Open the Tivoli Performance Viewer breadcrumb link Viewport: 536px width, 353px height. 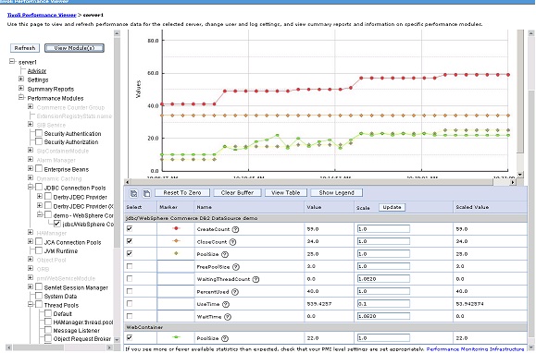tap(42, 15)
